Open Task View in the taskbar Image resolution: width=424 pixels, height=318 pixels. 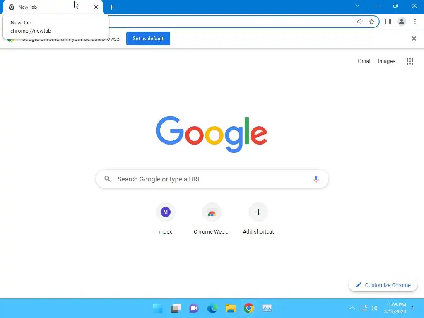(176, 308)
